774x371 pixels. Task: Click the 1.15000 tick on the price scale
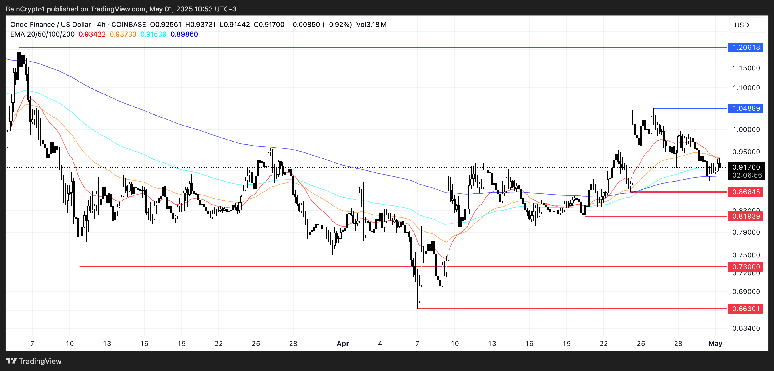click(746, 68)
